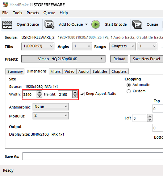Open the Vimeo HQ 2160p60 4K presets selector
The image size is (163, 176).
pos(63,59)
